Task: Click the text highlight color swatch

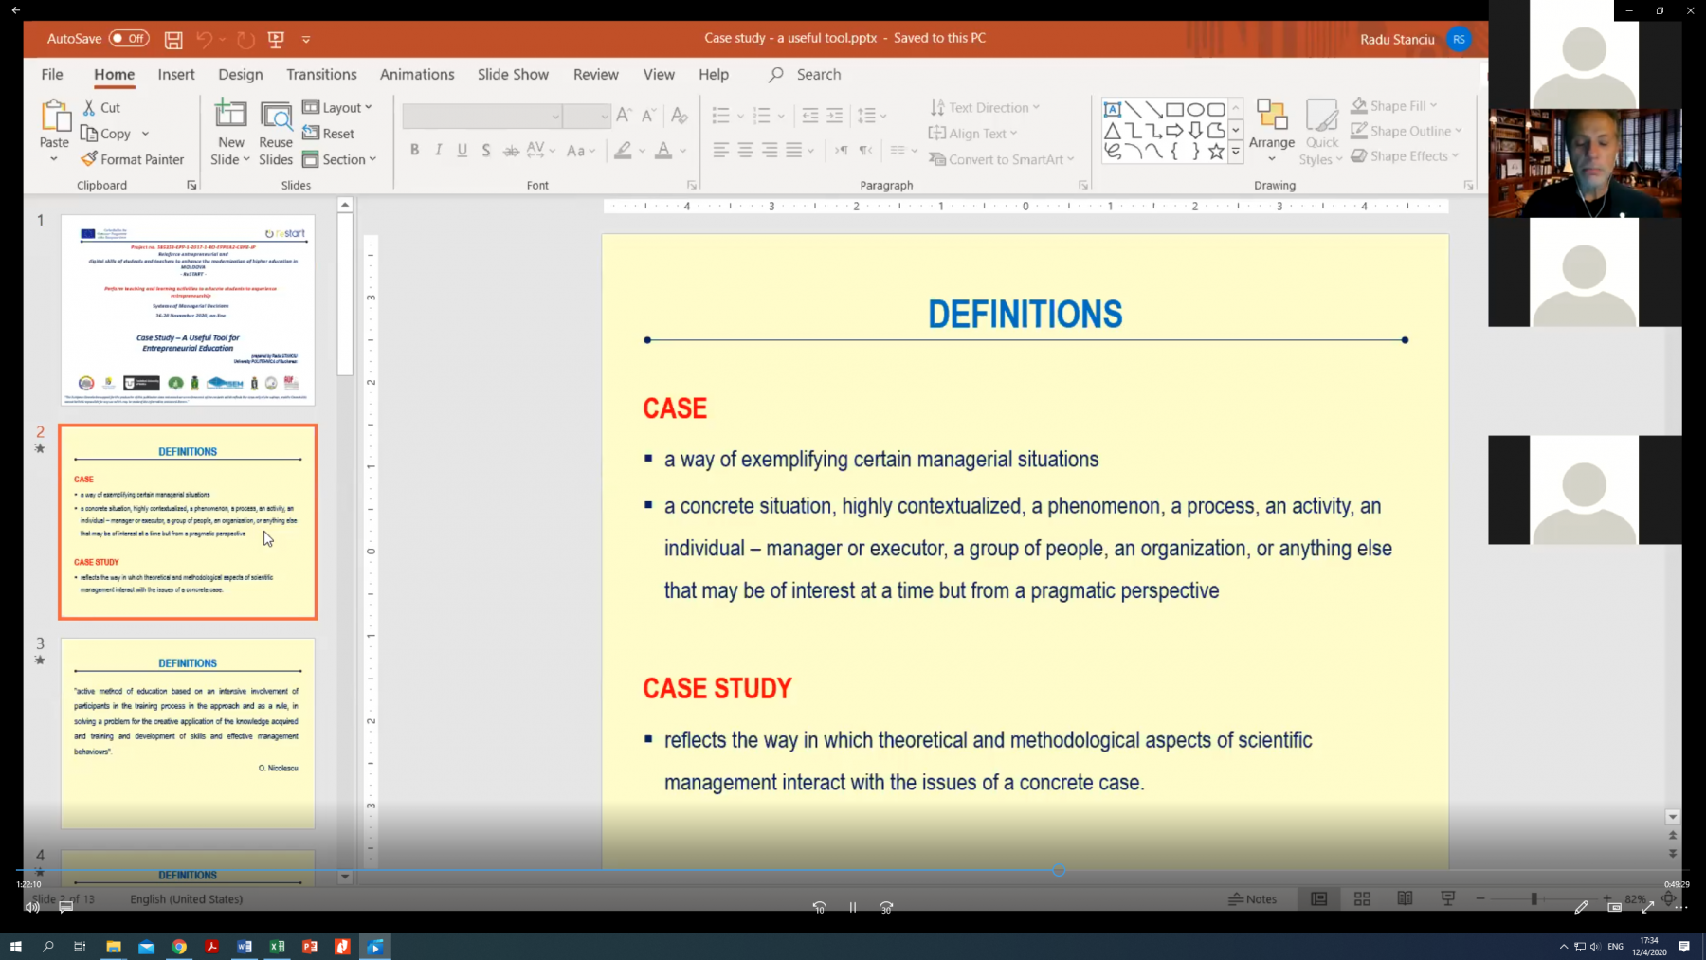Action: pyautogui.click(x=623, y=150)
